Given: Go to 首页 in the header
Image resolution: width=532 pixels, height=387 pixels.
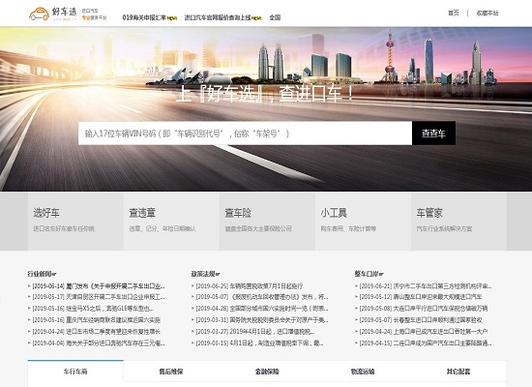Looking at the screenshot, I should [x=454, y=13].
